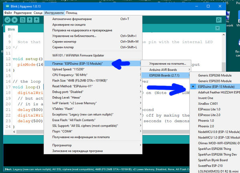The width and height of the screenshot is (240, 173).
Task: Expand the Erase Flash submenu
Action: tap(93, 120)
